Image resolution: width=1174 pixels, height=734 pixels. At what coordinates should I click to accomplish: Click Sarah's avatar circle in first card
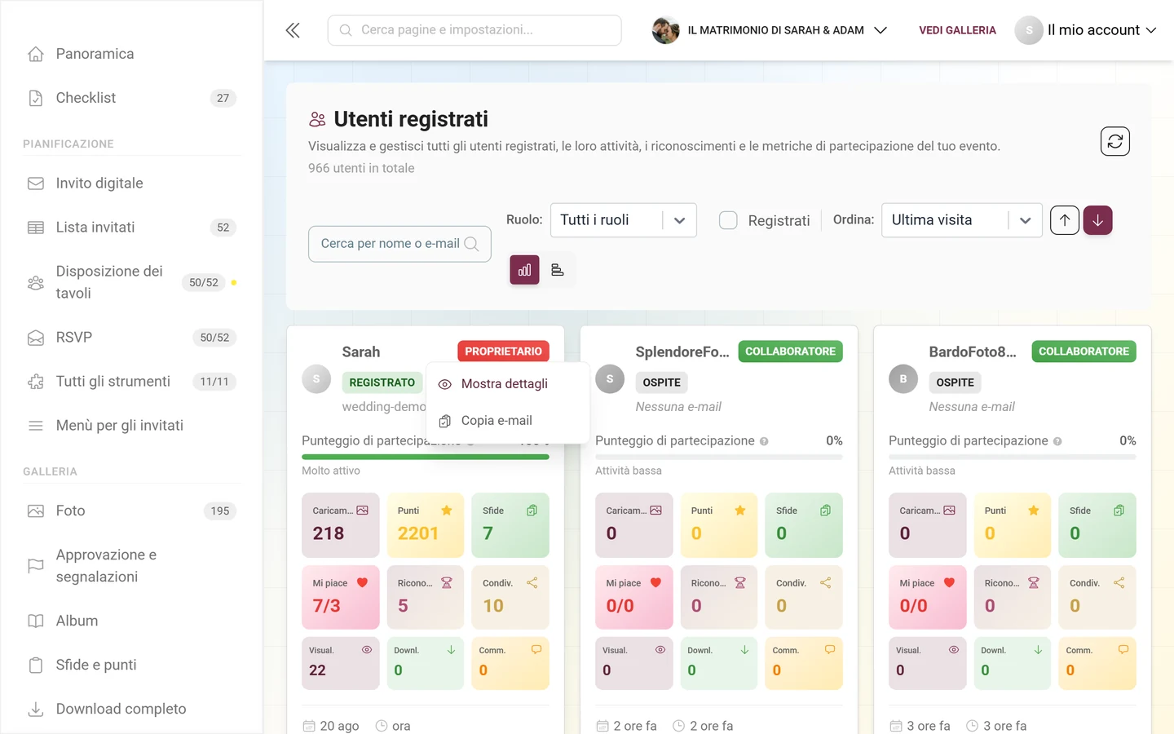[x=316, y=379]
